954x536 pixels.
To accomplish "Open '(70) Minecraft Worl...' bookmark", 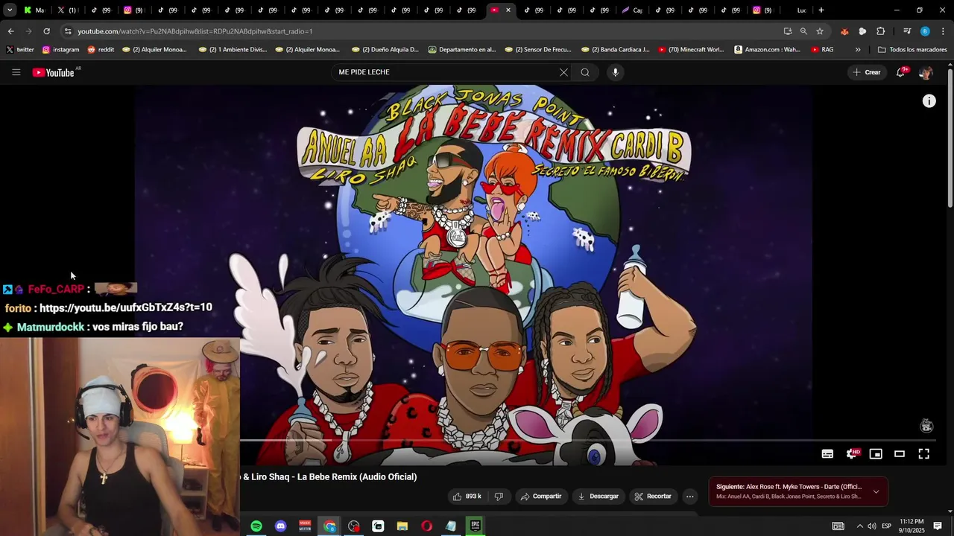I will 691,50.
